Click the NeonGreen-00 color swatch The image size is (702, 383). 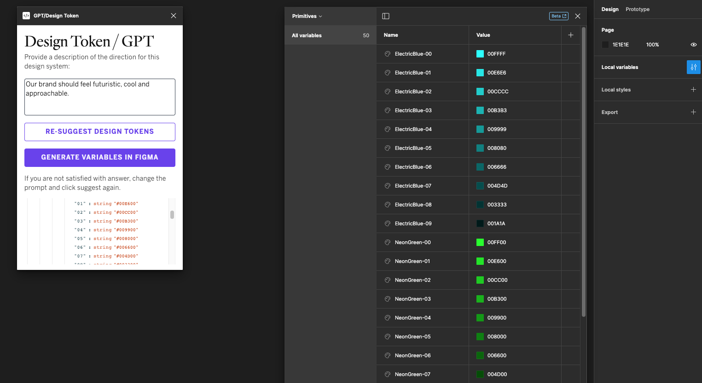pyautogui.click(x=480, y=242)
